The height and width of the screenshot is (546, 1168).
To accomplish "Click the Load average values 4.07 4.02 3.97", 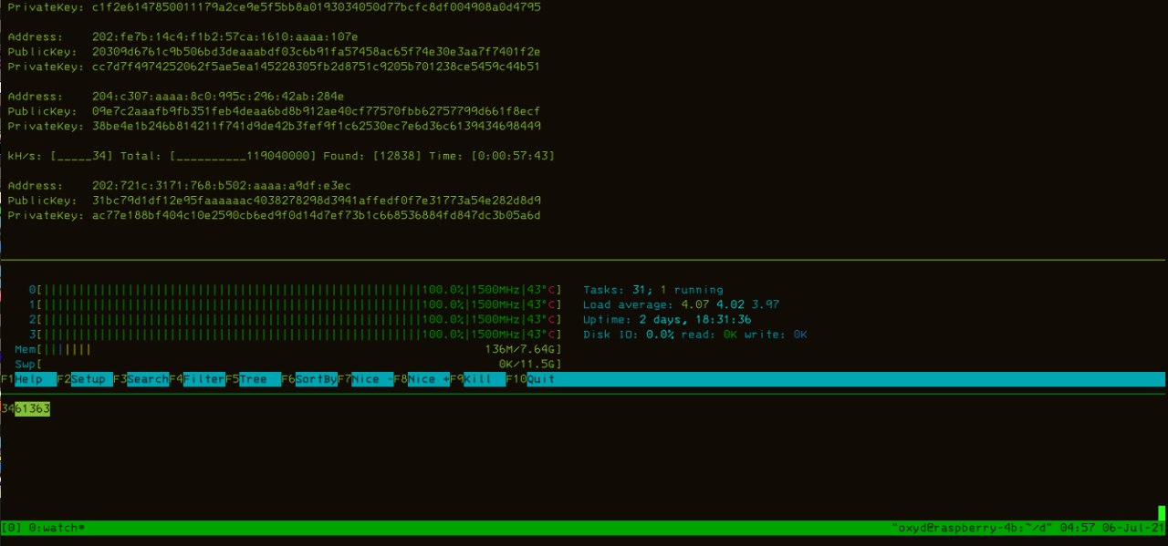I will click(730, 304).
